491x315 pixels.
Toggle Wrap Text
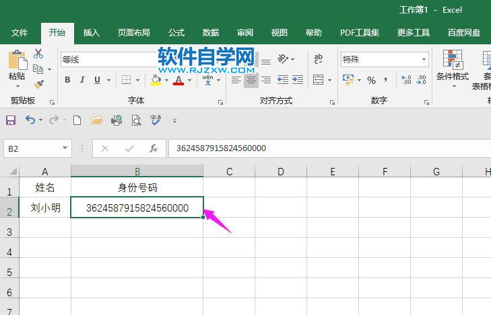(318, 58)
